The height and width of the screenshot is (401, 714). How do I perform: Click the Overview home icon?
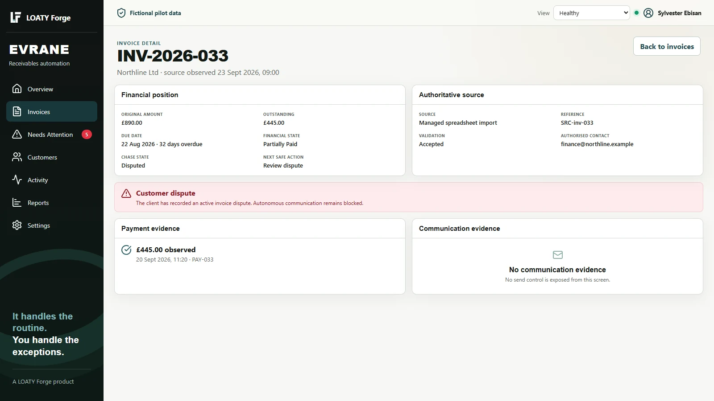tap(17, 89)
